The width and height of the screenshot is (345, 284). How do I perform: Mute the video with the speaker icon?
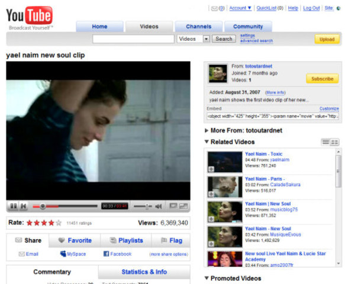[158, 206]
